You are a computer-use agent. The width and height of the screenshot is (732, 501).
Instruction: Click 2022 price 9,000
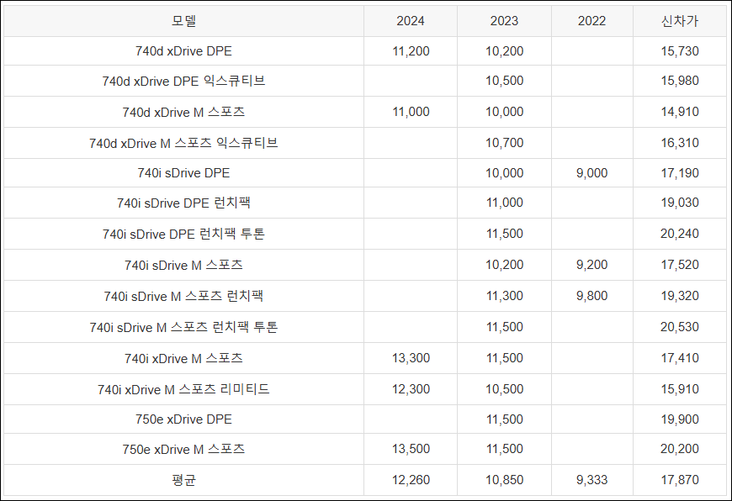[592, 173]
